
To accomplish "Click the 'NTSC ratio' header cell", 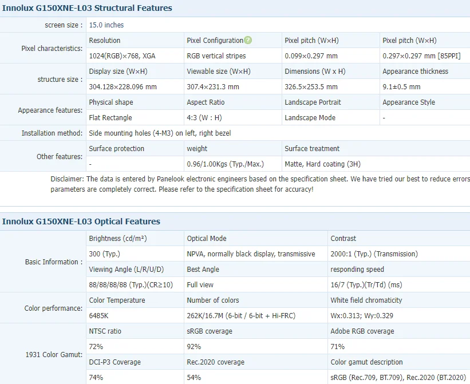I will pyautogui.click(x=105, y=331).
